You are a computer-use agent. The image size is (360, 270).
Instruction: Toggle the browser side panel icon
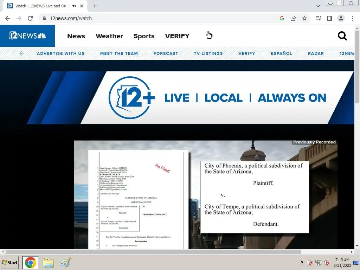pos(330,18)
